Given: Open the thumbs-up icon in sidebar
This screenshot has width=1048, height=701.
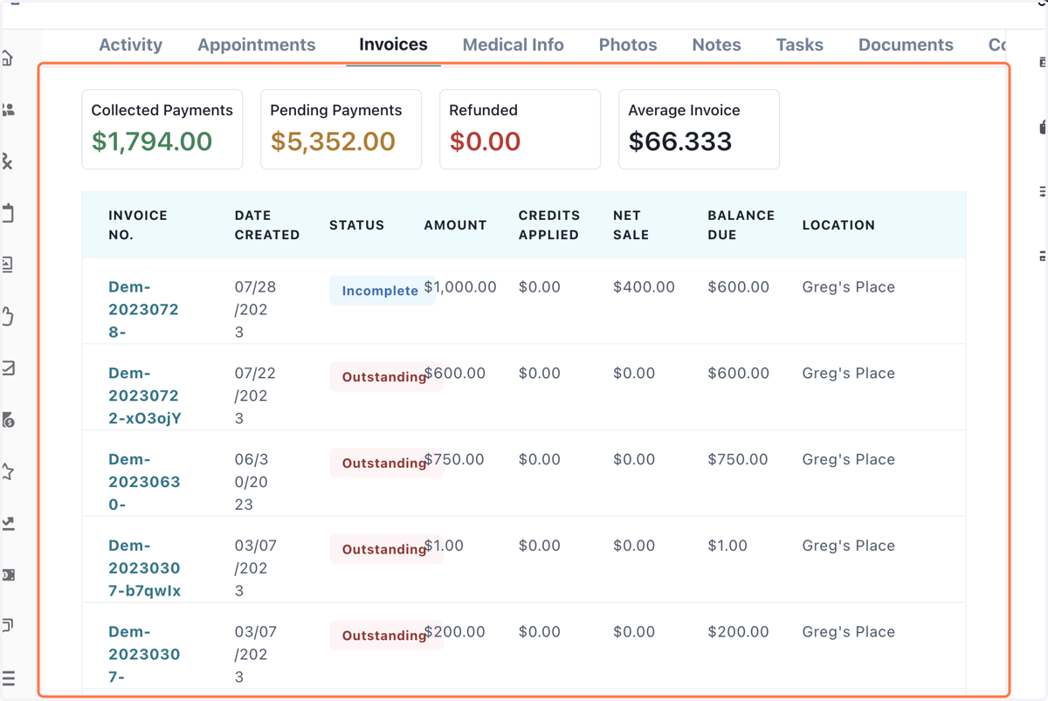Looking at the screenshot, I should click(8, 316).
